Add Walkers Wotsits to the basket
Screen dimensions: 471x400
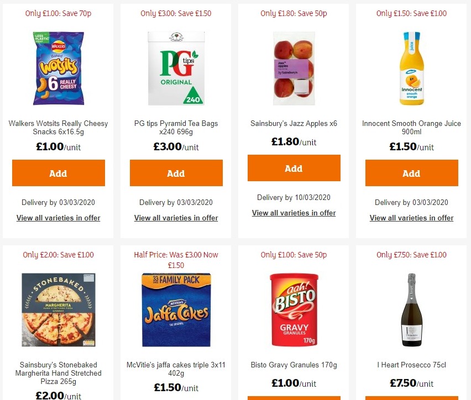click(x=58, y=173)
